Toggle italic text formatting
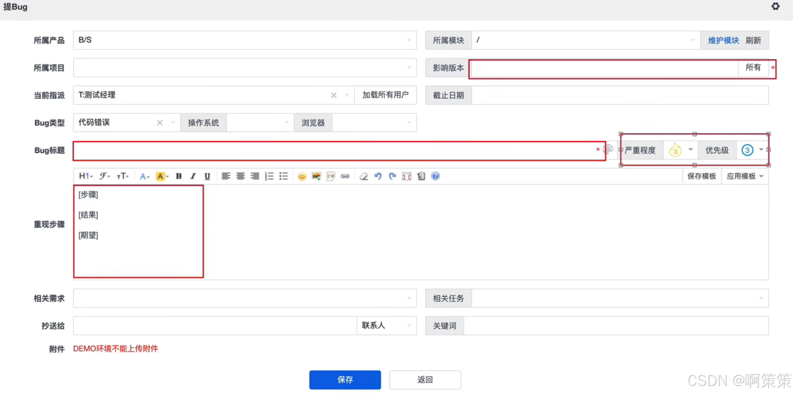793x394 pixels. coord(193,176)
